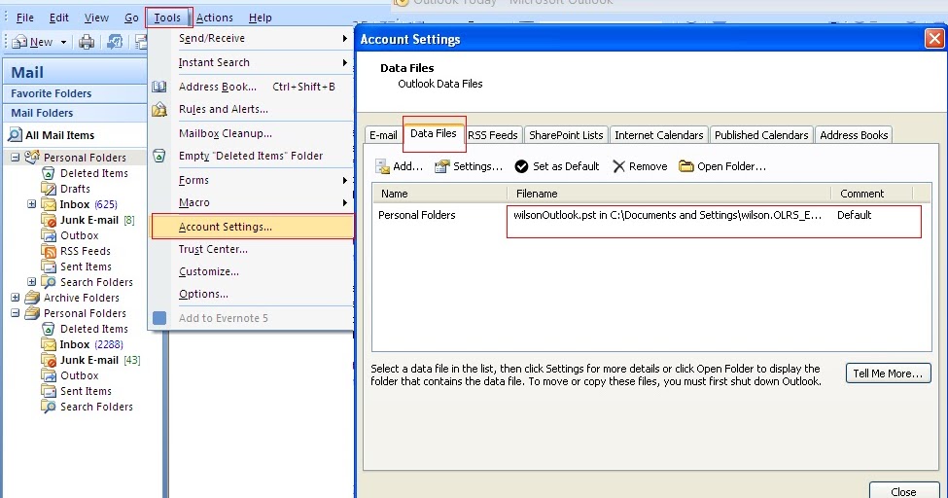Screen dimensions: 948x498
Task: Click the Set as Default checkmark icon
Action: (x=521, y=166)
